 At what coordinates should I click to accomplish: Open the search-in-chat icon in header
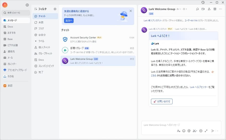[x=197, y=9]
